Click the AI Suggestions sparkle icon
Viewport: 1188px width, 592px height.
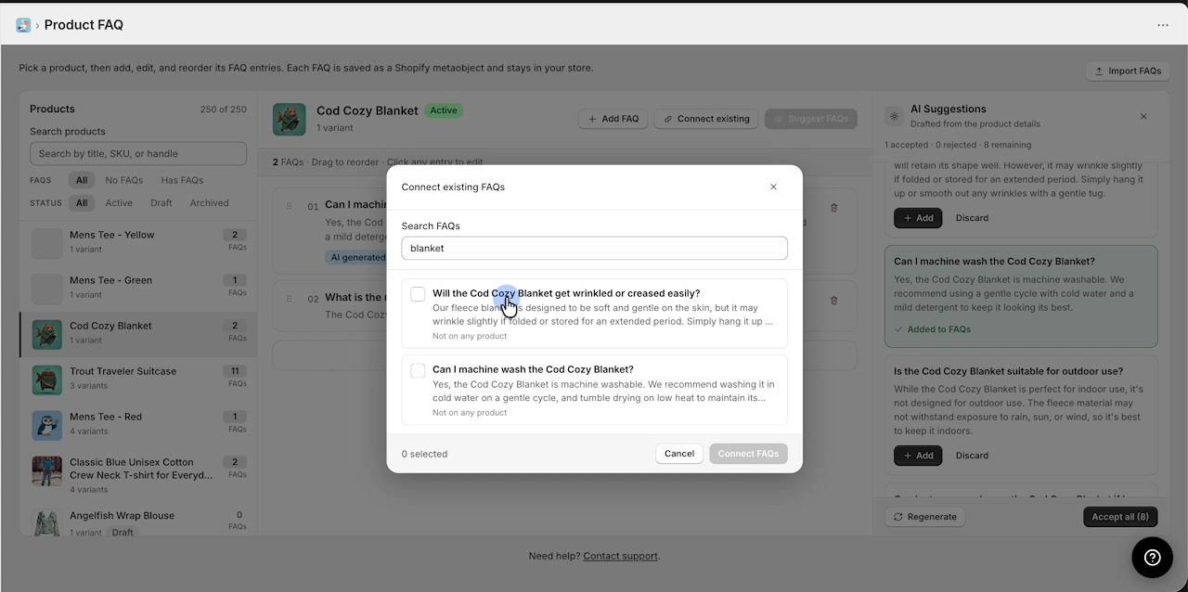pos(895,116)
